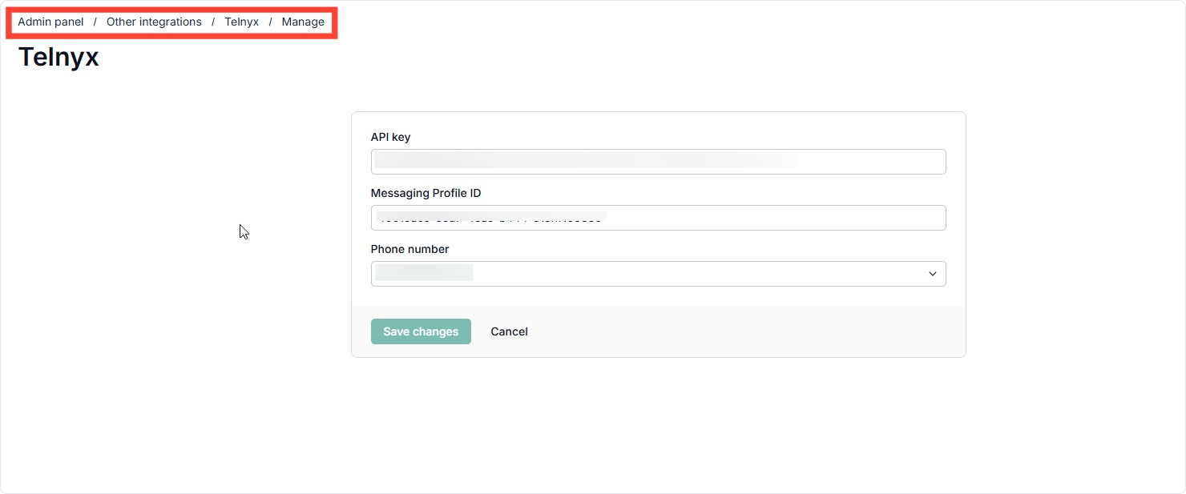This screenshot has width=1186, height=494.
Task: Cancel the Telnyx settings form
Action: (x=509, y=331)
